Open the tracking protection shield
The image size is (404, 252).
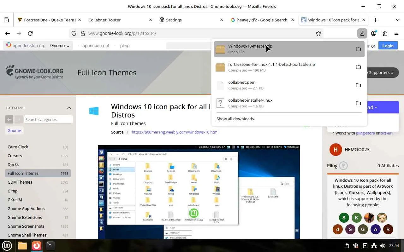tap(74, 33)
